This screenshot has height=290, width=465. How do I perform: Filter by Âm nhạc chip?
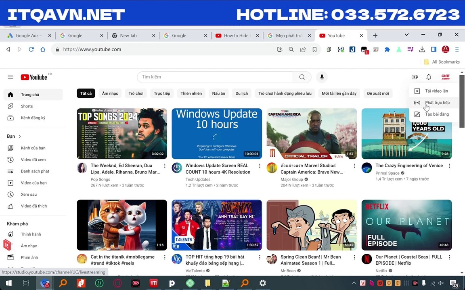(110, 93)
